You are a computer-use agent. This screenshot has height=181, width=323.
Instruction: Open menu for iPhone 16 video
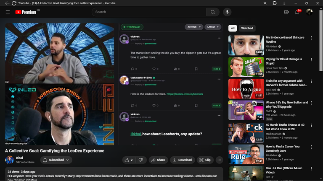coord(311,103)
